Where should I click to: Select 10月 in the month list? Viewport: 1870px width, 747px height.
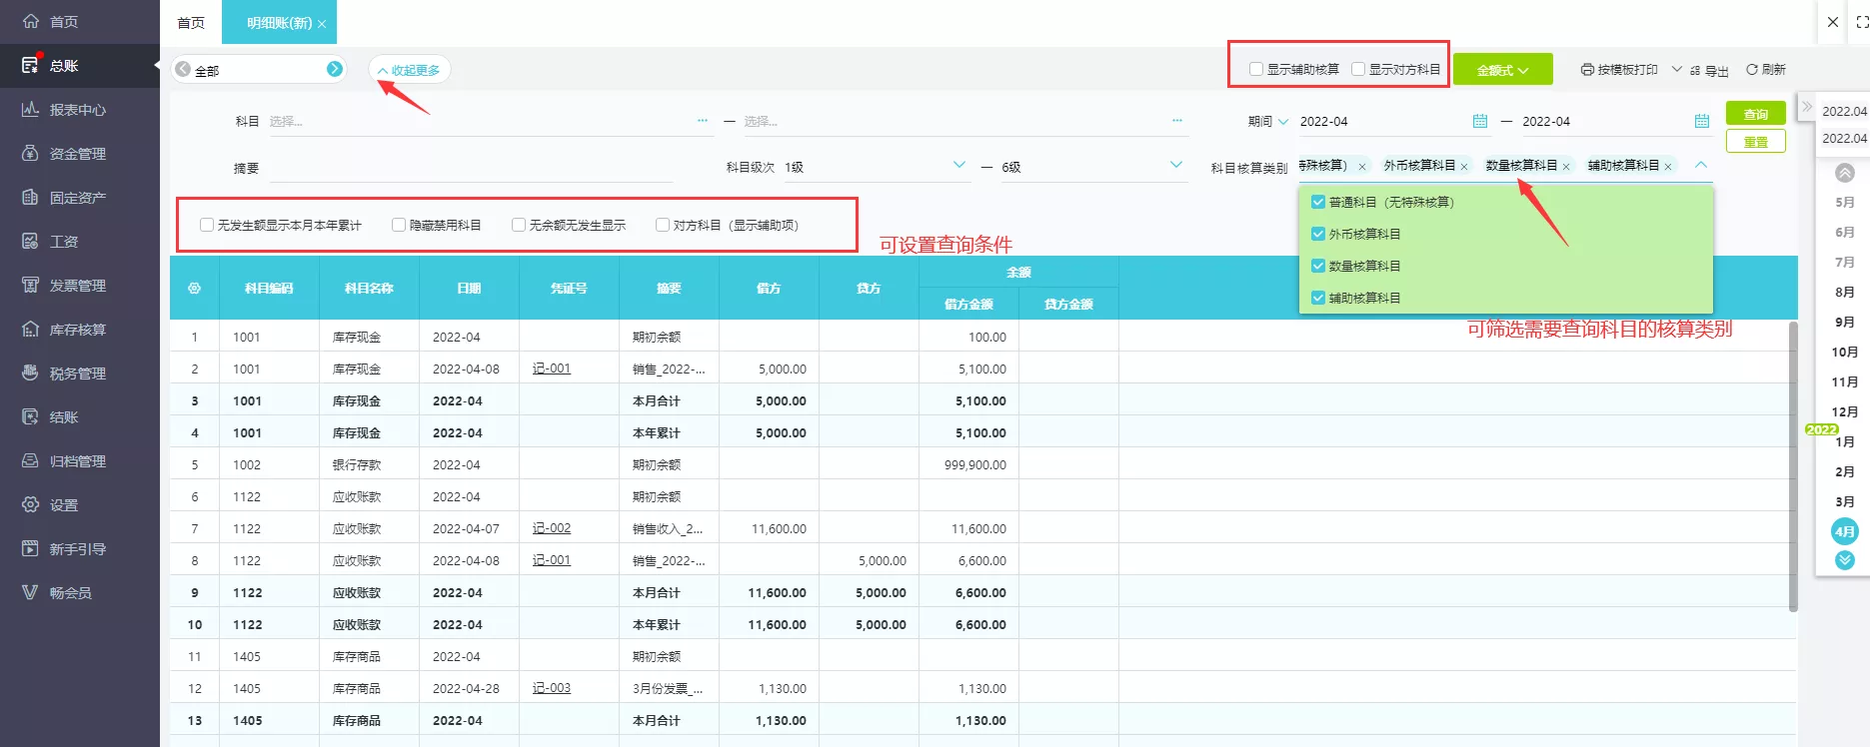pyautogui.click(x=1845, y=352)
